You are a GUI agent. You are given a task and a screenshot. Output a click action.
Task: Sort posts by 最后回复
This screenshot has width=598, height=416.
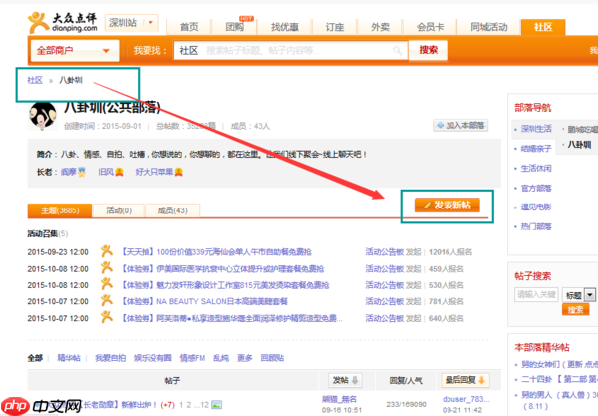(x=465, y=380)
